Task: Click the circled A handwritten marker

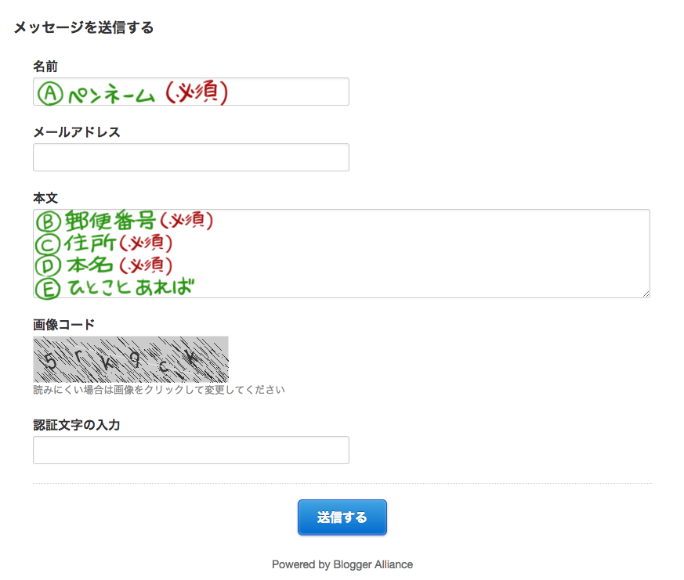Action: (x=49, y=94)
